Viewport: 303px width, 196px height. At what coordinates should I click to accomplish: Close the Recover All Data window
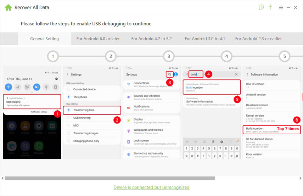tap(296, 7)
